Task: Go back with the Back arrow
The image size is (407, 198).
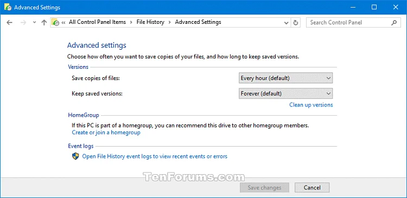Action: pos(9,23)
